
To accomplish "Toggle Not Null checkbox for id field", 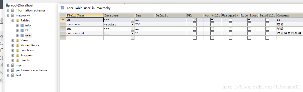I will [212, 20].
